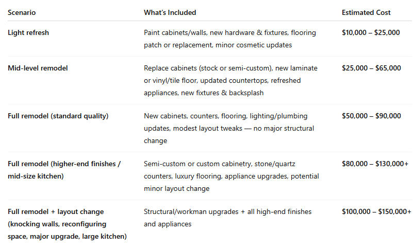Click the Light refresh included-items description
This screenshot has height=249, width=414.
click(x=229, y=39)
